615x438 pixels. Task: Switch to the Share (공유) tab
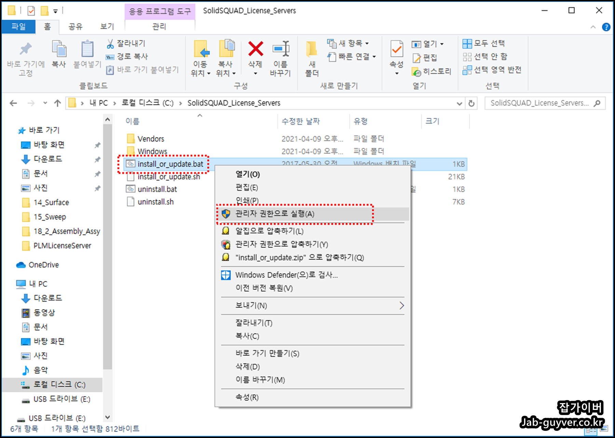76,27
